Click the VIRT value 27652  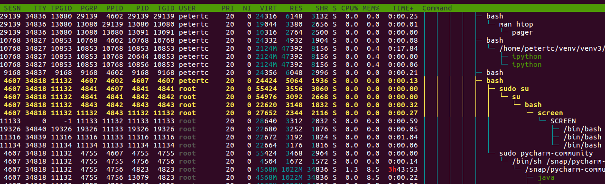click(267, 113)
